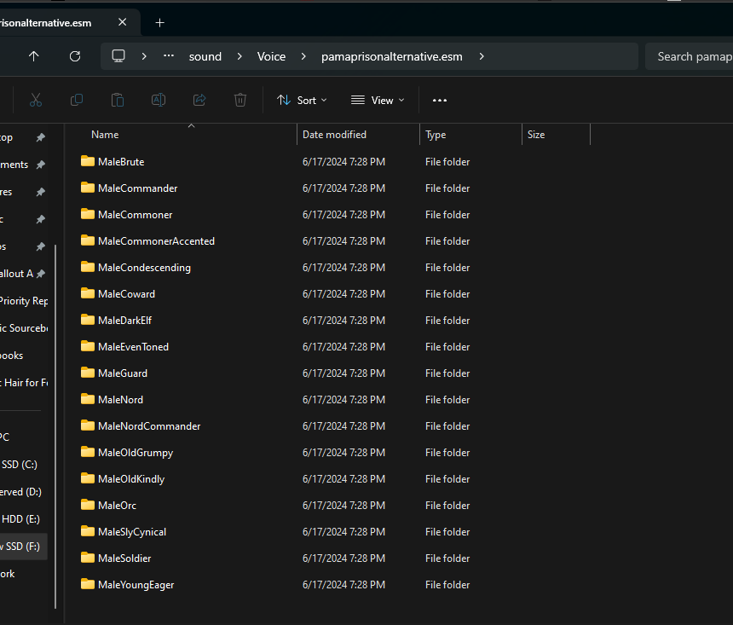
Task: Select the MaleOrc folder icon
Action: [88, 505]
